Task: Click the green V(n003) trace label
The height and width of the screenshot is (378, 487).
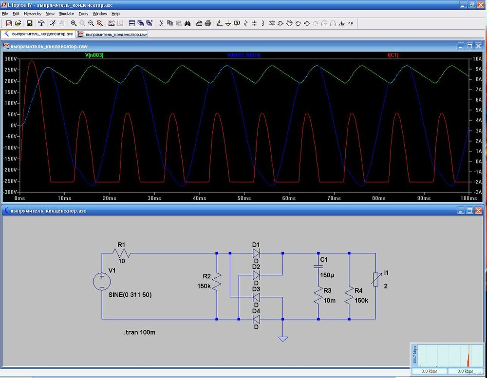Action: (x=94, y=55)
